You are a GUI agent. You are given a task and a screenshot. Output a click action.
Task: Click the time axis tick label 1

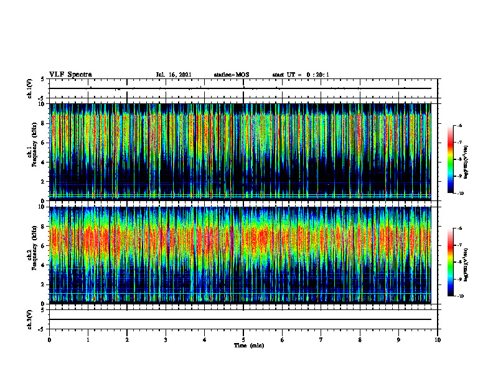88,340
